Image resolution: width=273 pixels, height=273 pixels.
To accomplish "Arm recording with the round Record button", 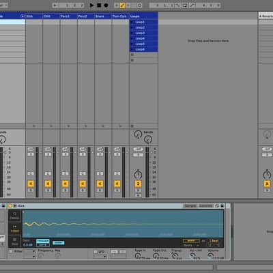I will (x=106, y=5).
